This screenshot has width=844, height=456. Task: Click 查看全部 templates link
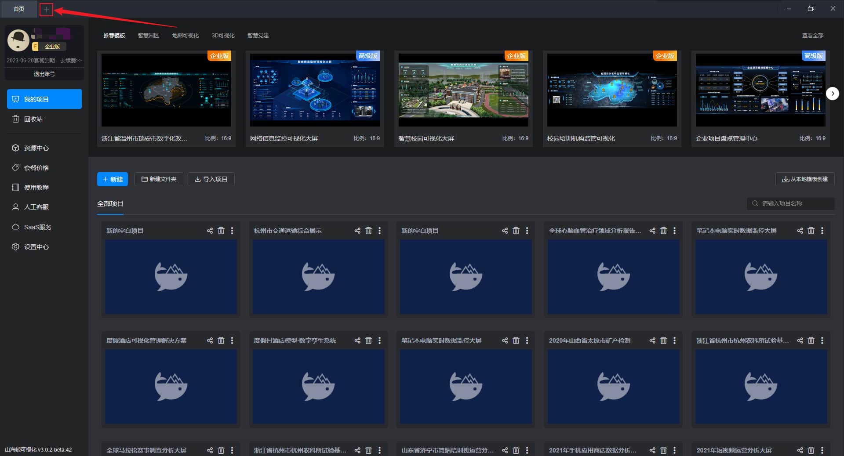tap(813, 36)
